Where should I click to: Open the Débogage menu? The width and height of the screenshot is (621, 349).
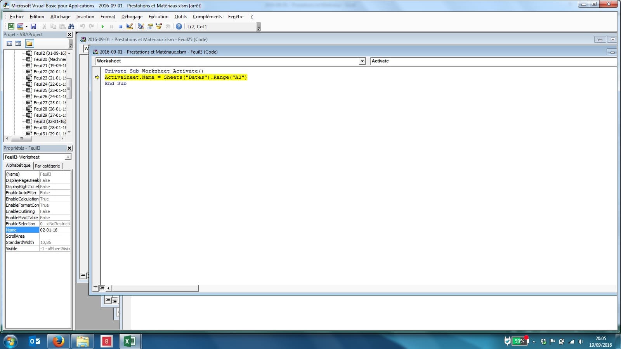coord(132,17)
